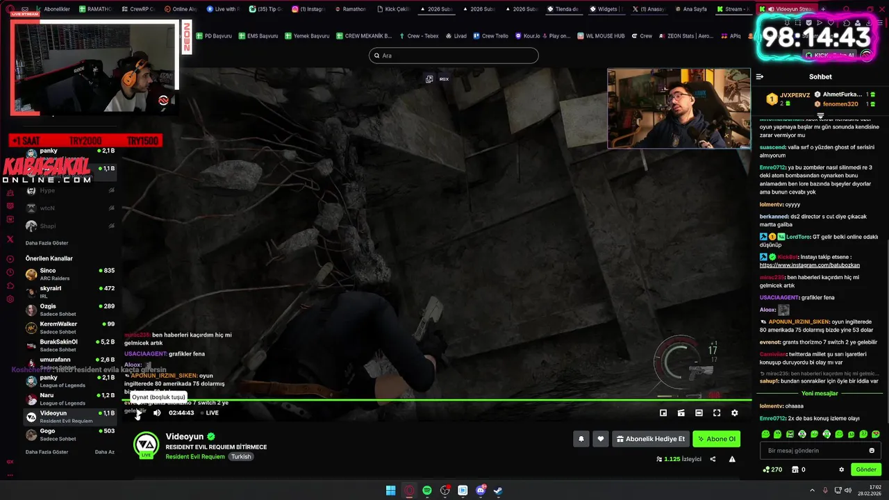Expand the pinned gifters leaderboard arrow
This screenshot has width=889, height=500.
820,115
